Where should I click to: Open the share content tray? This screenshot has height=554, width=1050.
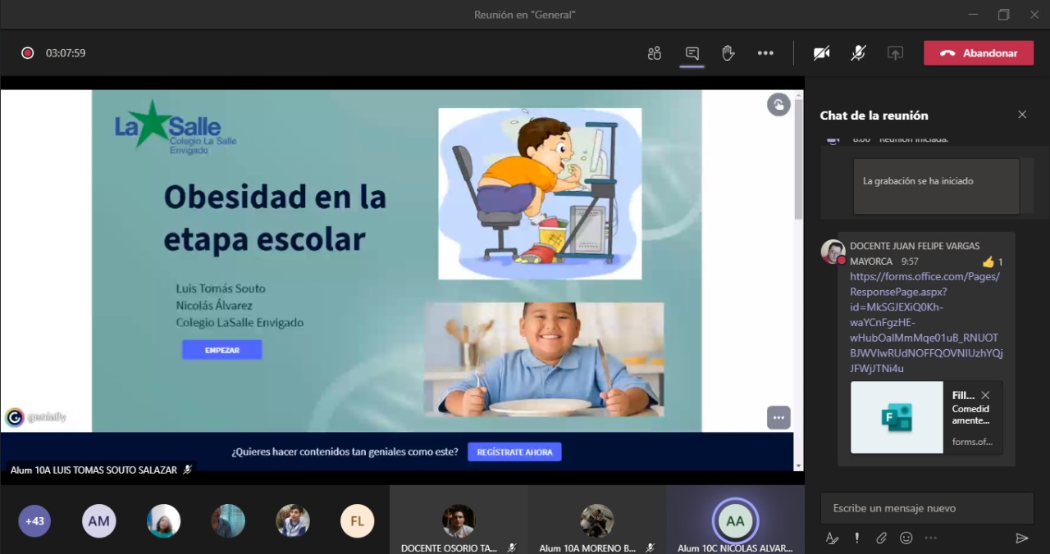coord(895,53)
